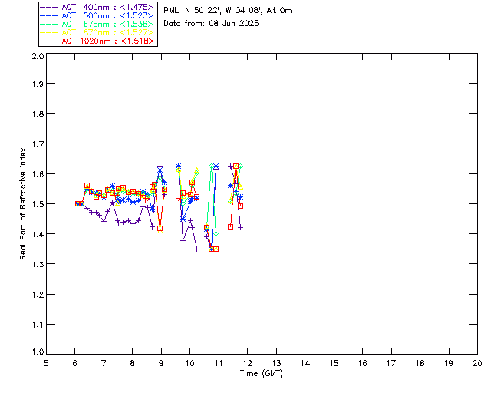Viewport: 491px width, 393px height.
Task: Click the 'Time (GMT)' axis title
Action: [x=261, y=374]
